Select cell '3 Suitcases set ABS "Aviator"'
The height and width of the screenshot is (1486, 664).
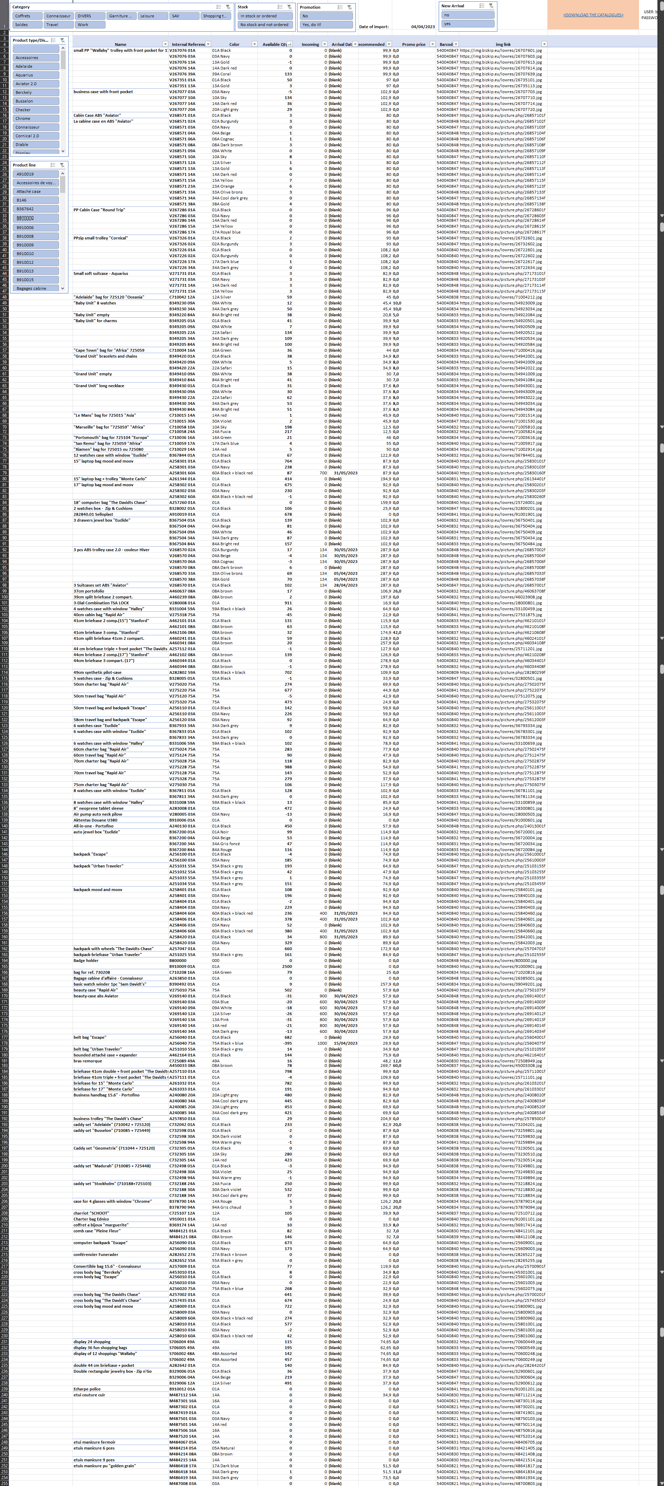(x=120, y=585)
